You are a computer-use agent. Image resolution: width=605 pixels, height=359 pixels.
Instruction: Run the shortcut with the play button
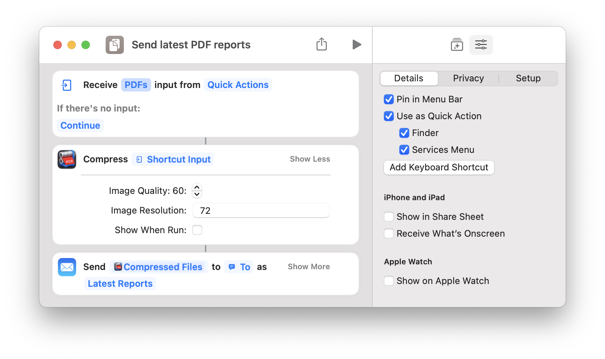[357, 45]
